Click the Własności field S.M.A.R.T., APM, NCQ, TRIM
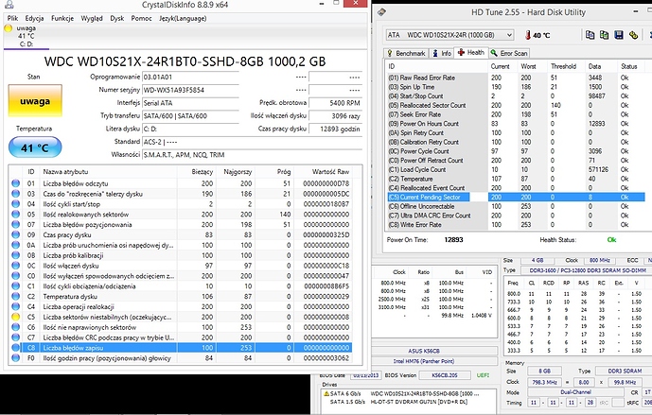 (x=252, y=154)
